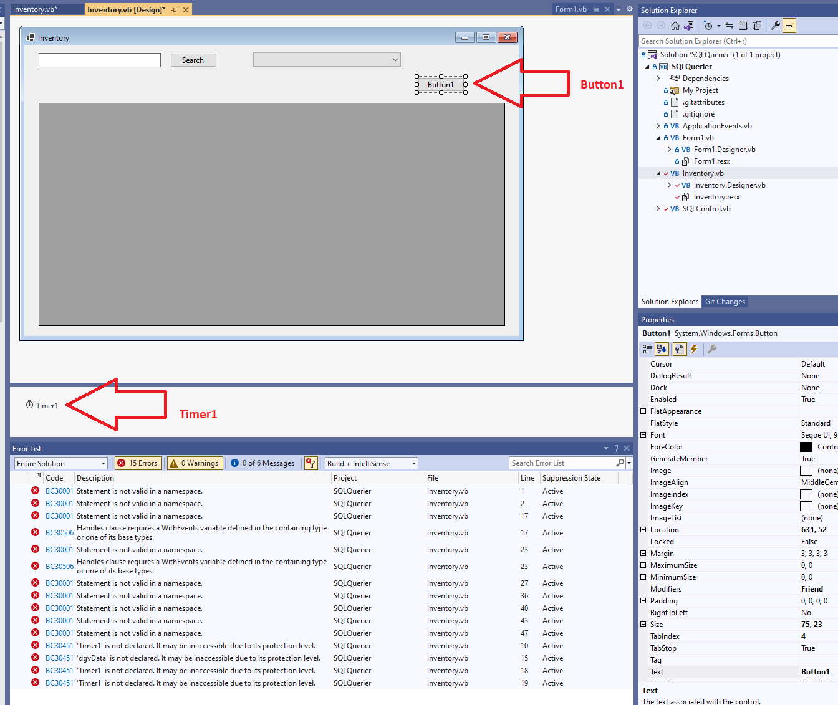Expand the Size property

click(x=643, y=625)
